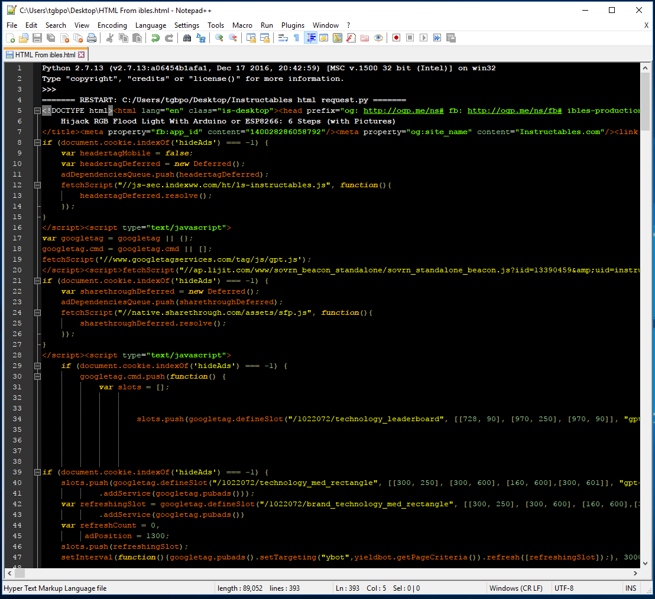Collapse the fold marker on line 30
Screen dimensions: 655x599
pos(37,376)
